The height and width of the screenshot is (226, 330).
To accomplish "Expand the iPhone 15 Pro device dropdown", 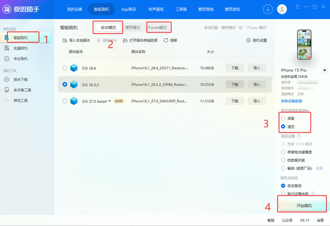I will click(324, 70).
